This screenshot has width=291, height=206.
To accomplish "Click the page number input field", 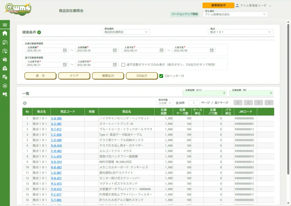I will 194,103.
